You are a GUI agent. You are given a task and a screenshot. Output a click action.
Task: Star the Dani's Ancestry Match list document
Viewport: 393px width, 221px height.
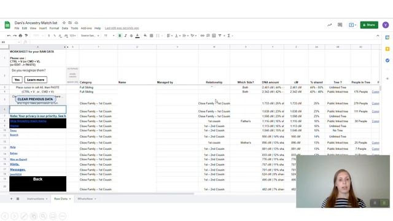tap(64, 23)
